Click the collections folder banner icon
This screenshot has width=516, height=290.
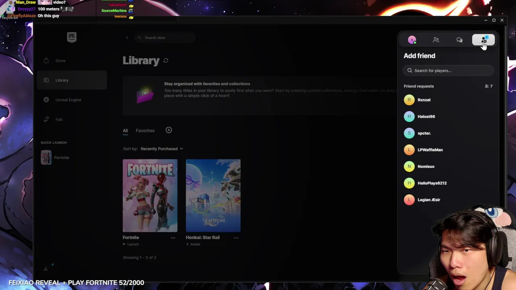144,95
